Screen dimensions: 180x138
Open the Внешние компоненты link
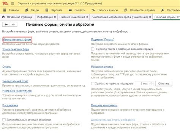click(104, 105)
